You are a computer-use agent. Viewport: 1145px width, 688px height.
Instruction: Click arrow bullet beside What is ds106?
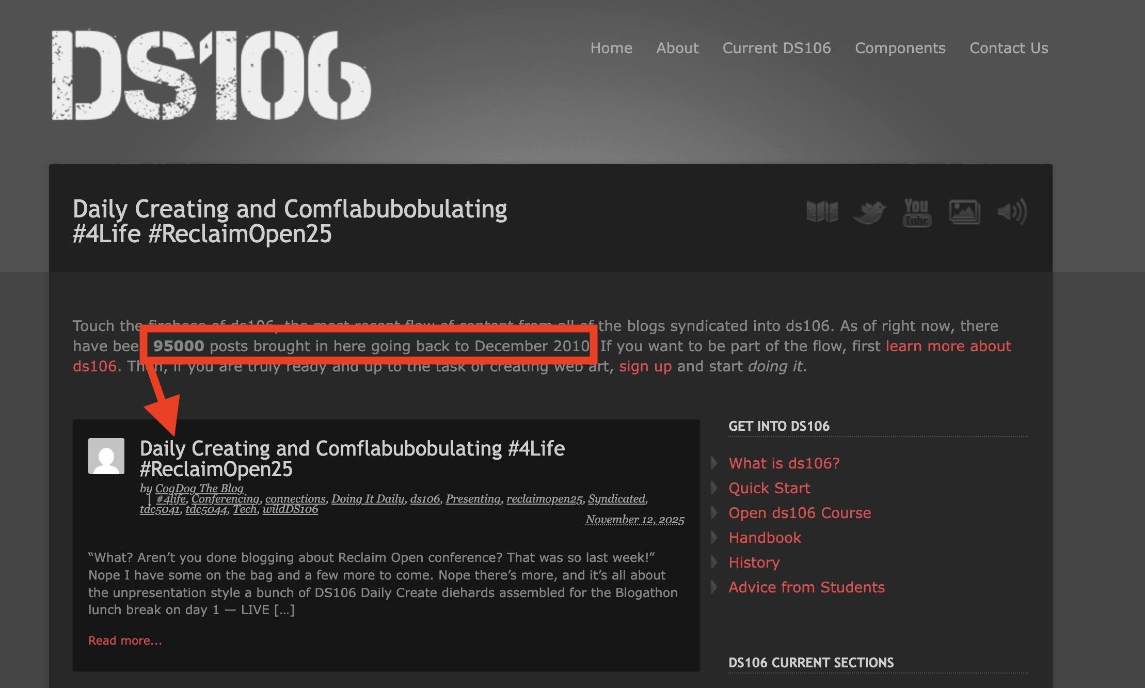click(714, 463)
